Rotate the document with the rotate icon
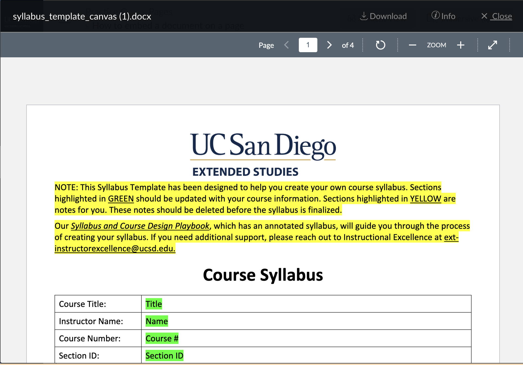The image size is (523, 365). (380, 45)
